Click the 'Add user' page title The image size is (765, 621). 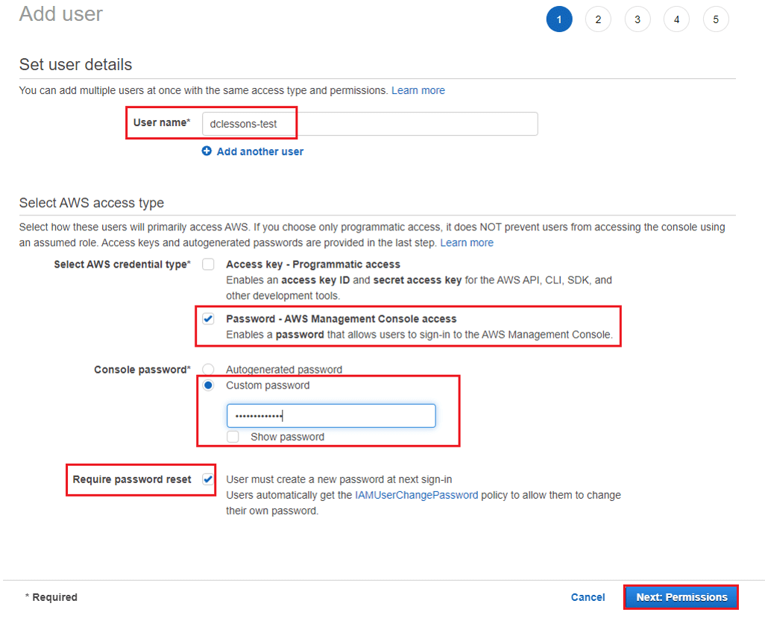click(61, 13)
